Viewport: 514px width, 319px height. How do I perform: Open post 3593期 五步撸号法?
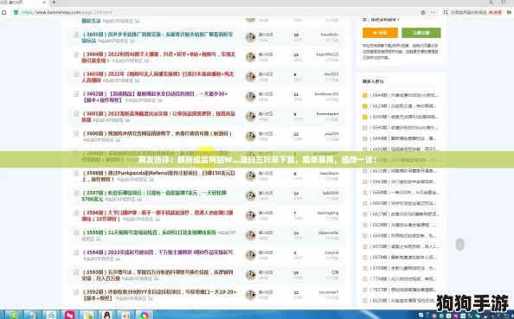(157, 275)
